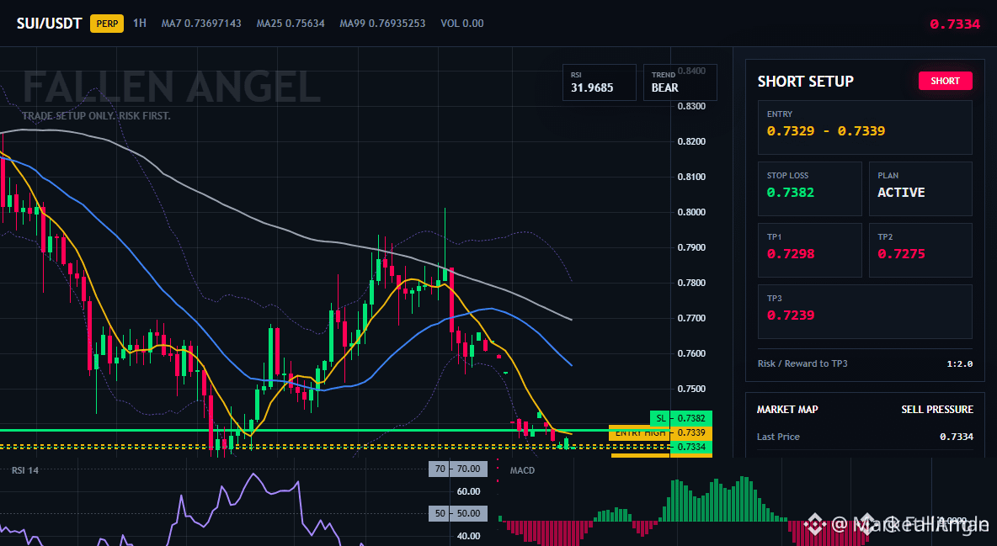Click the 0.7500 price axis label

(x=692, y=389)
